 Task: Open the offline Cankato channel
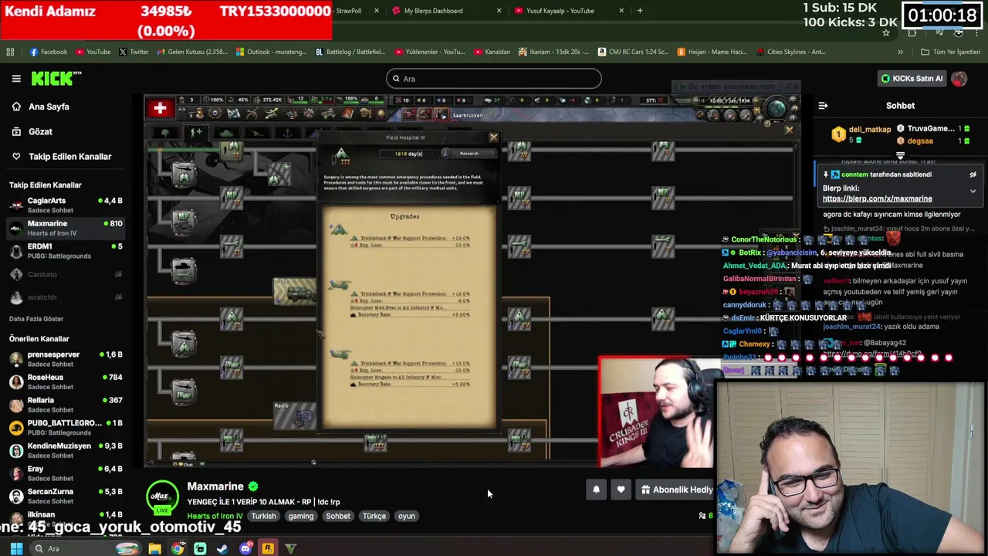[66, 274]
